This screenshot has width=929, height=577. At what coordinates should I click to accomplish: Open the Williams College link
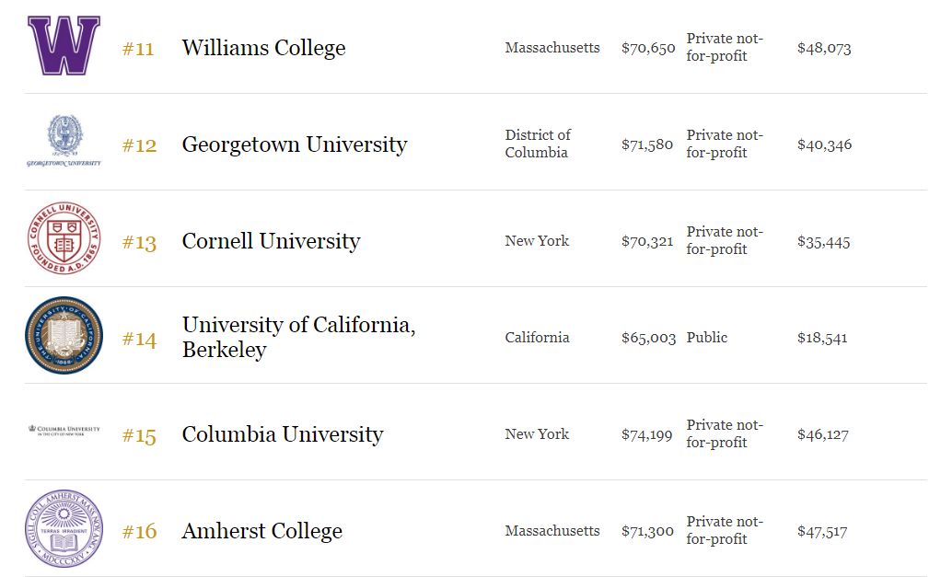(263, 48)
